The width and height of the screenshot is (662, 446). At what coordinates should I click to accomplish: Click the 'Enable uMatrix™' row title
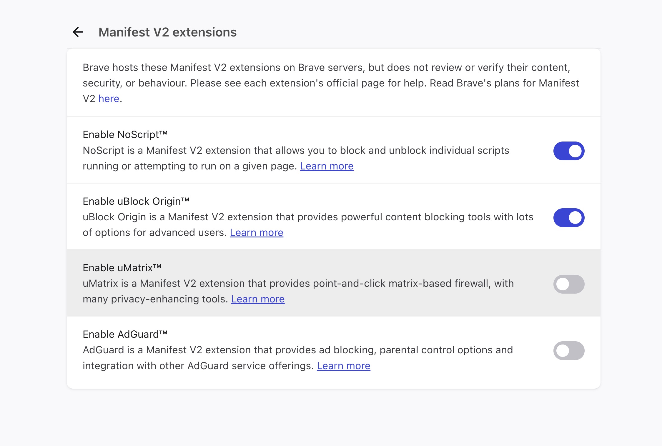[x=122, y=268]
